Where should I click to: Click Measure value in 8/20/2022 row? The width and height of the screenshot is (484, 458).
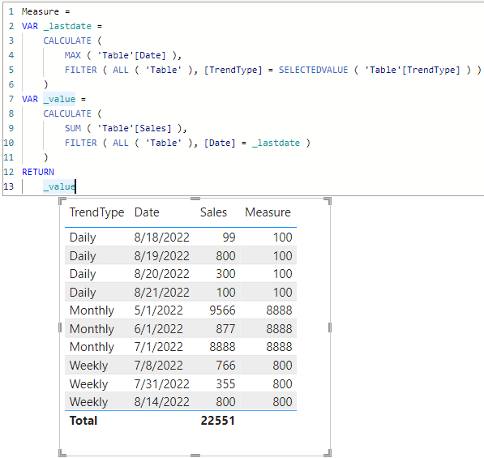pyautogui.click(x=282, y=274)
